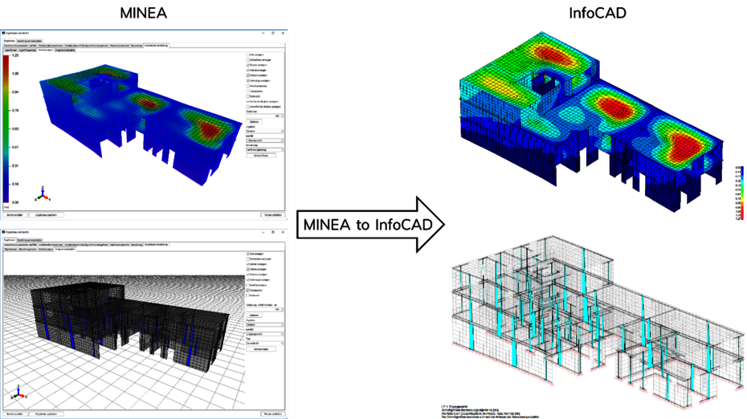This screenshot has height=419, width=747.
Task: Click the '1.25' top value on the color scale
Action: tap(15, 55)
